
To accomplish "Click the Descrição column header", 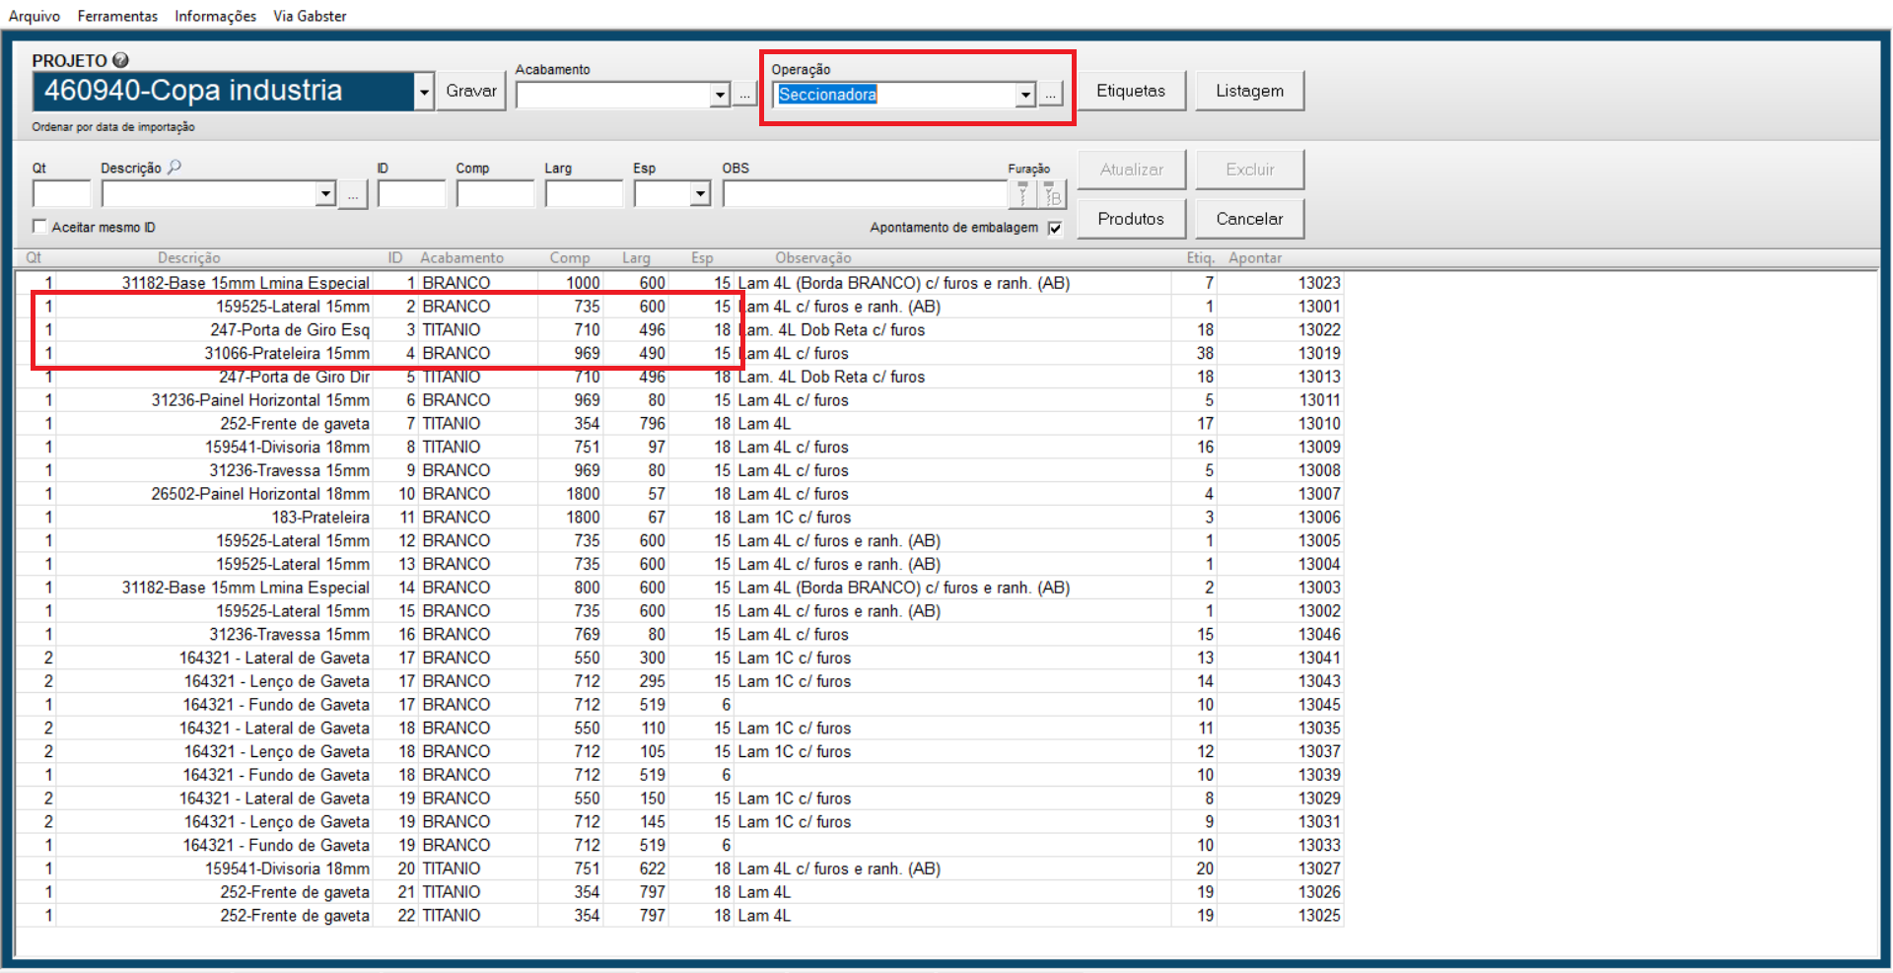I will 189,258.
